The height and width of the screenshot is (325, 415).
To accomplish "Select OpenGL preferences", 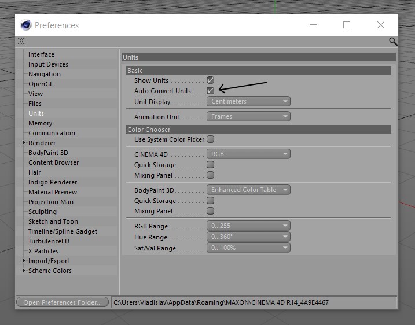I will click(x=41, y=84).
